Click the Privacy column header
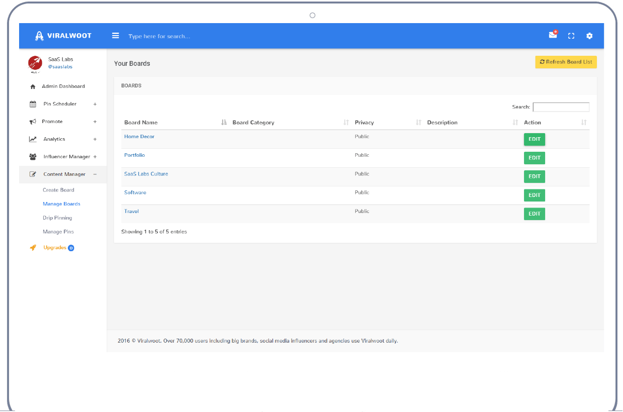 click(x=364, y=123)
